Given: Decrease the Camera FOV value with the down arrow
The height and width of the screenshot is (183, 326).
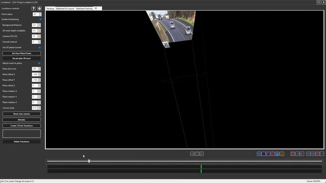Looking at the screenshot, I should coord(39,37).
